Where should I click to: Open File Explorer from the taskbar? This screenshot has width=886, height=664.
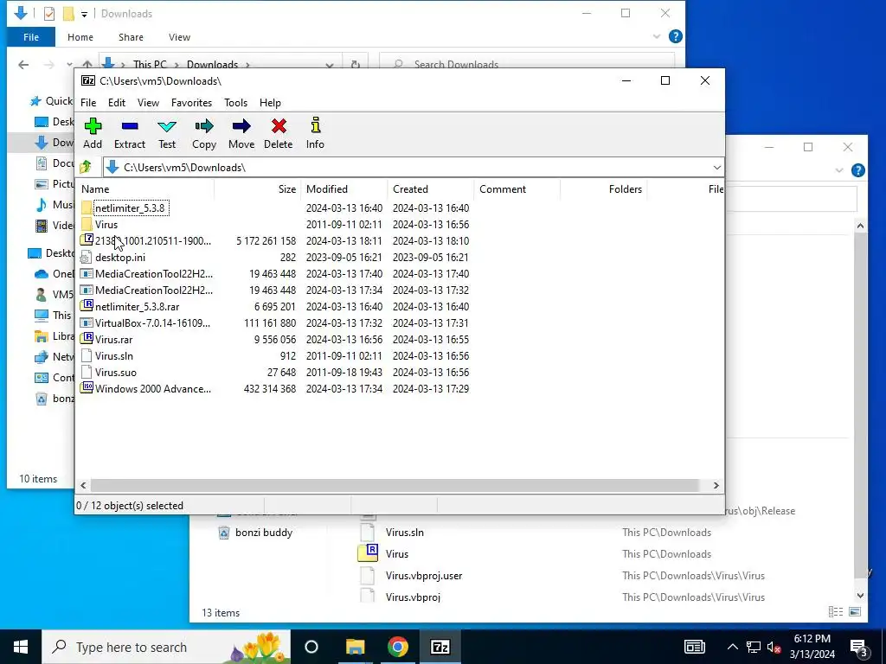pyautogui.click(x=356, y=647)
